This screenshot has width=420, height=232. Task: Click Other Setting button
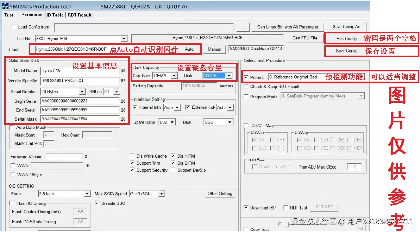(x=220, y=193)
